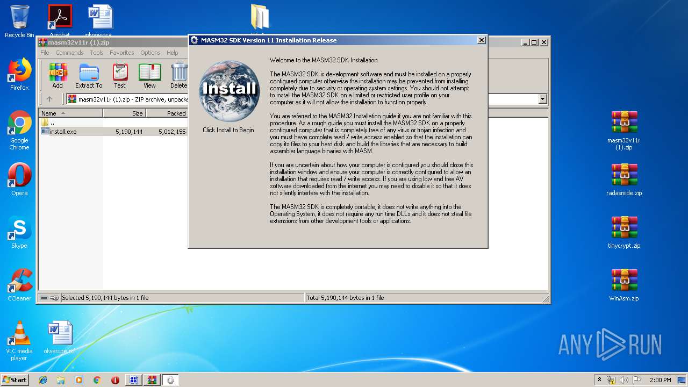Click the 2:00 PM system clock
This screenshot has height=387, width=688.
coord(660,380)
